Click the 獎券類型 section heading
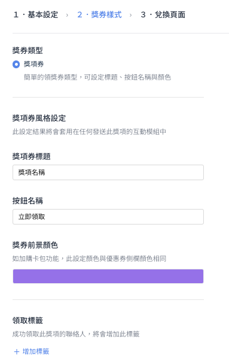 coord(28,50)
